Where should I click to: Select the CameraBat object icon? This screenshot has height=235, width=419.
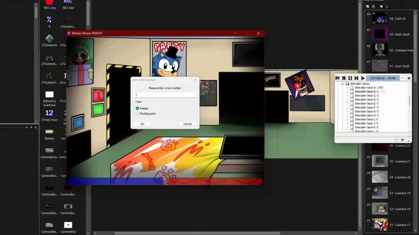[x=49, y=225]
